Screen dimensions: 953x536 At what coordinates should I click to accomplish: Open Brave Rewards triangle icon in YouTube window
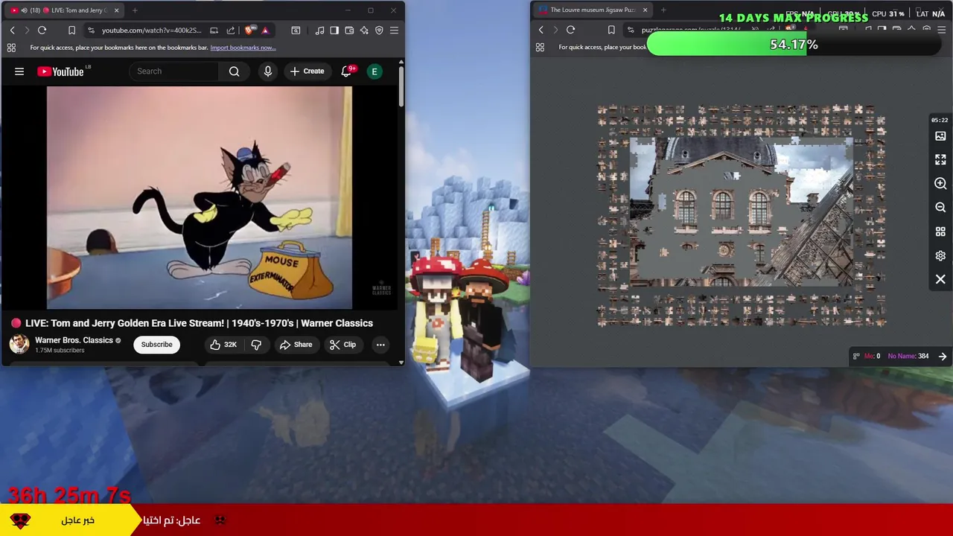[x=265, y=30]
